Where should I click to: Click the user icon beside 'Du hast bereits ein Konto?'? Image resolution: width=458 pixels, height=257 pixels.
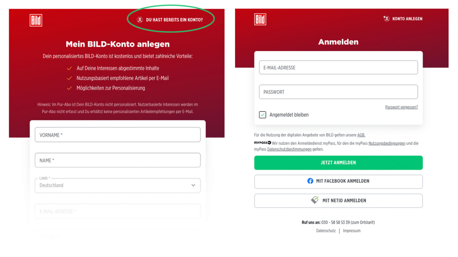(x=140, y=20)
